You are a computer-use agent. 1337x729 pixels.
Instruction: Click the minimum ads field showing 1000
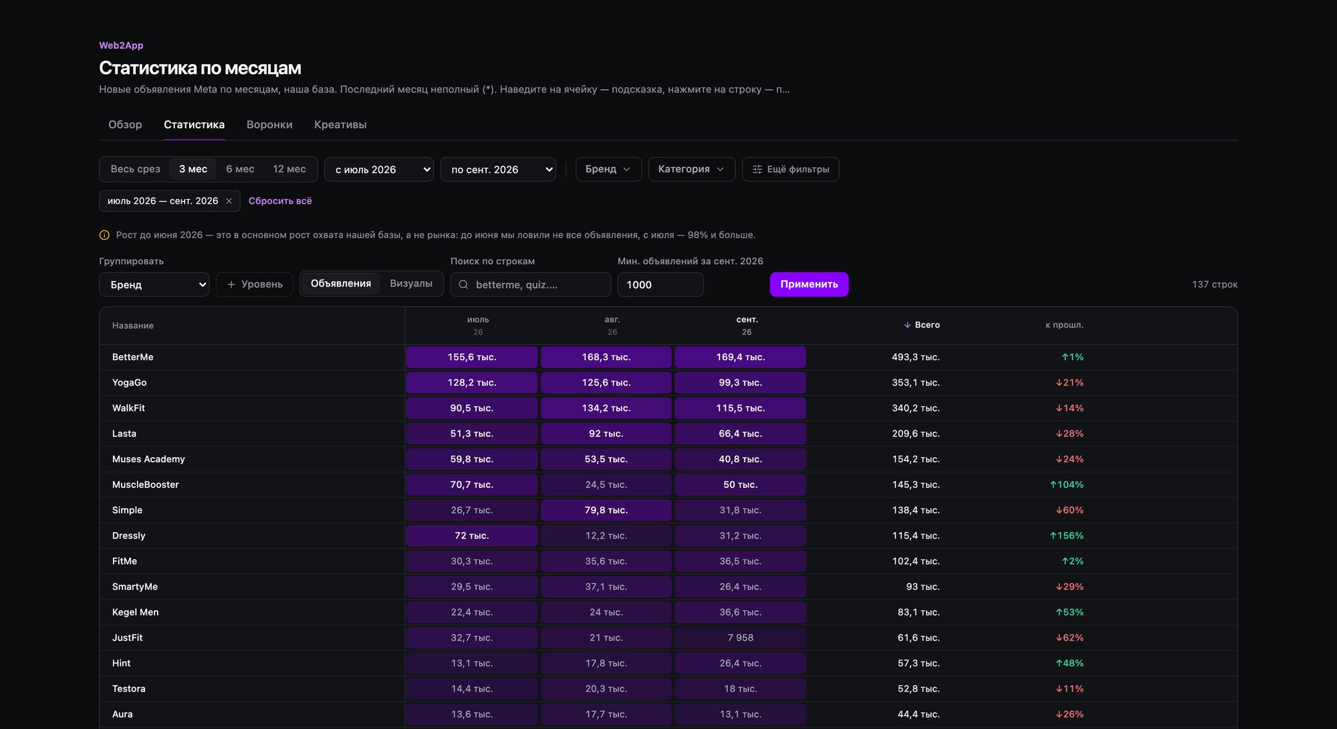pyautogui.click(x=660, y=285)
